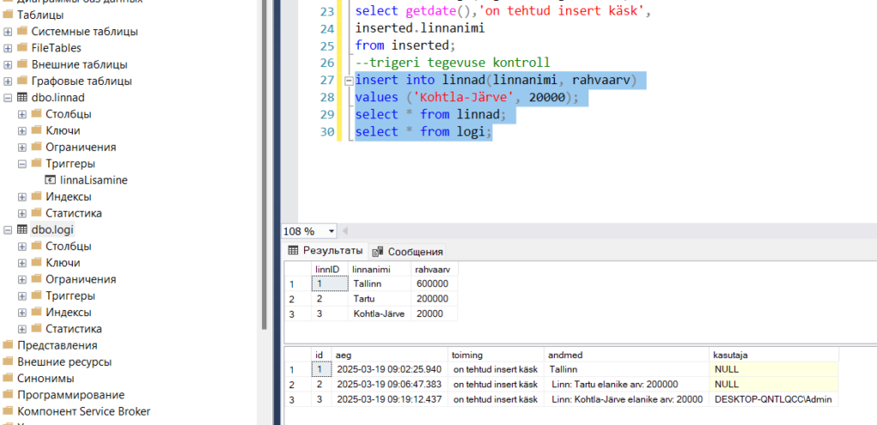Click the linnanimi column header
The width and height of the screenshot is (877, 425).
coord(379,269)
